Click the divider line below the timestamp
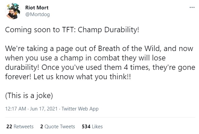Image resolution: width=199 pixels, height=134 pixels. (x=100, y=118)
